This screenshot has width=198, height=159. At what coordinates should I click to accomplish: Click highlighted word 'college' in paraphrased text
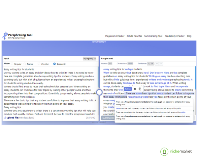click(x=129, y=69)
